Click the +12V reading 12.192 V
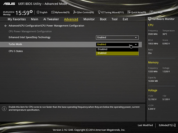 point(152,99)
